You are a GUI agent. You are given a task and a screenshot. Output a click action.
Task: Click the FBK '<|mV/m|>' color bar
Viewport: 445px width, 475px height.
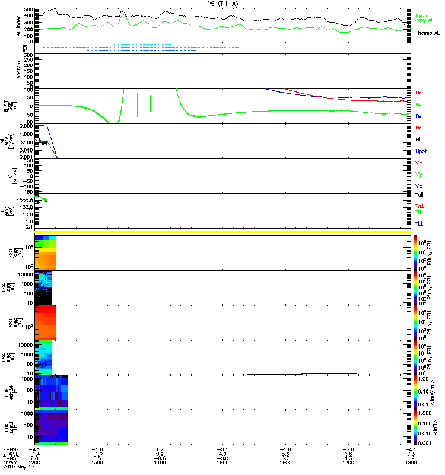[x=415, y=392]
